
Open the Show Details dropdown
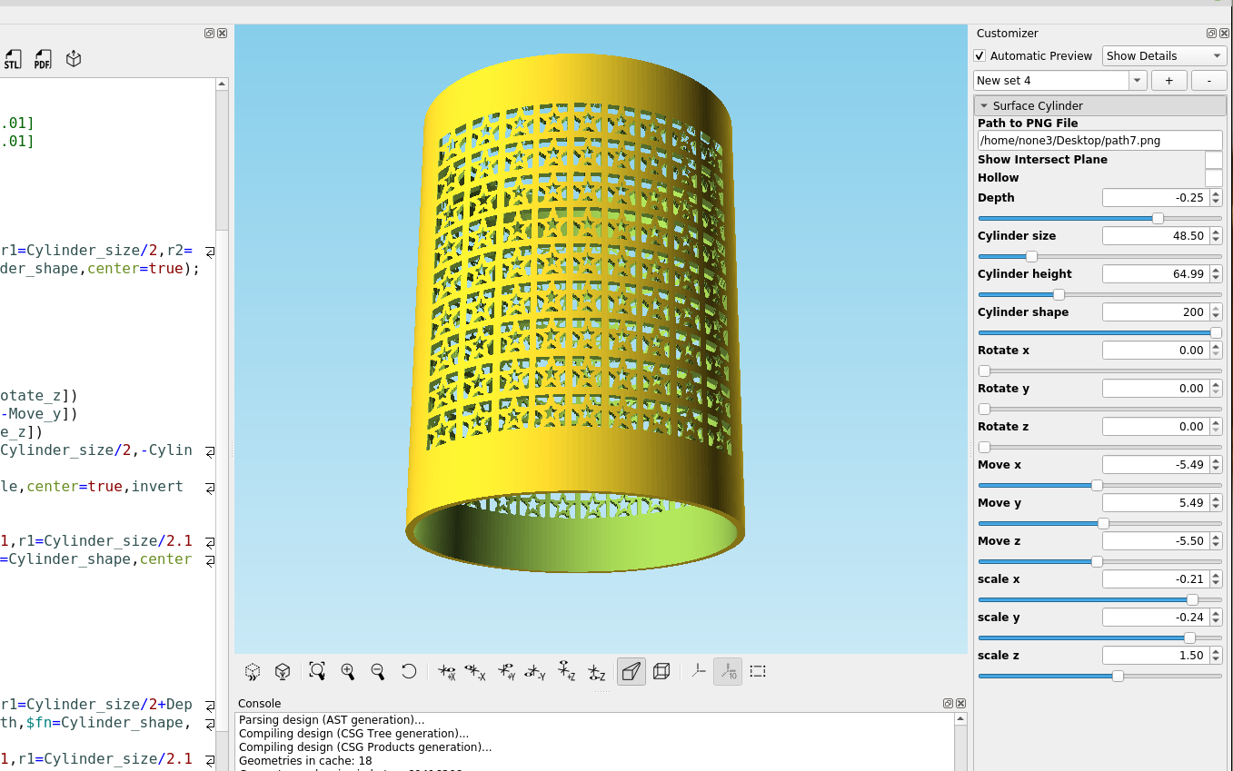1164,55
